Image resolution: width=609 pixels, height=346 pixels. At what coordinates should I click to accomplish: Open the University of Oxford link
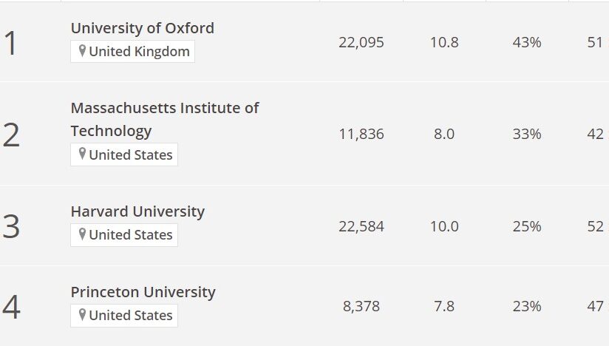[143, 28]
